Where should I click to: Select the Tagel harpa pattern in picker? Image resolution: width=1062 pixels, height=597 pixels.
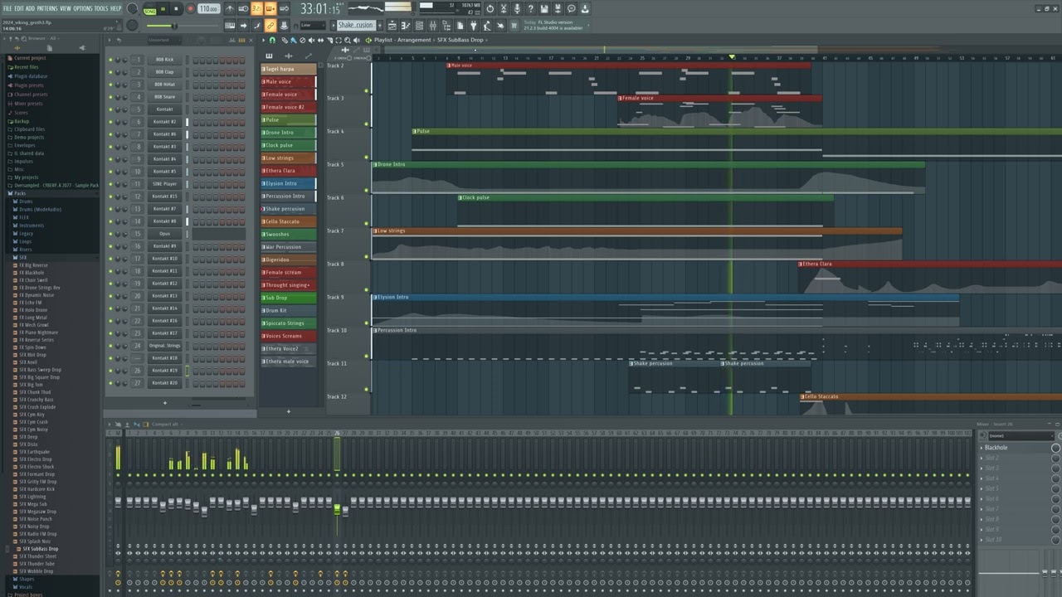point(289,69)
